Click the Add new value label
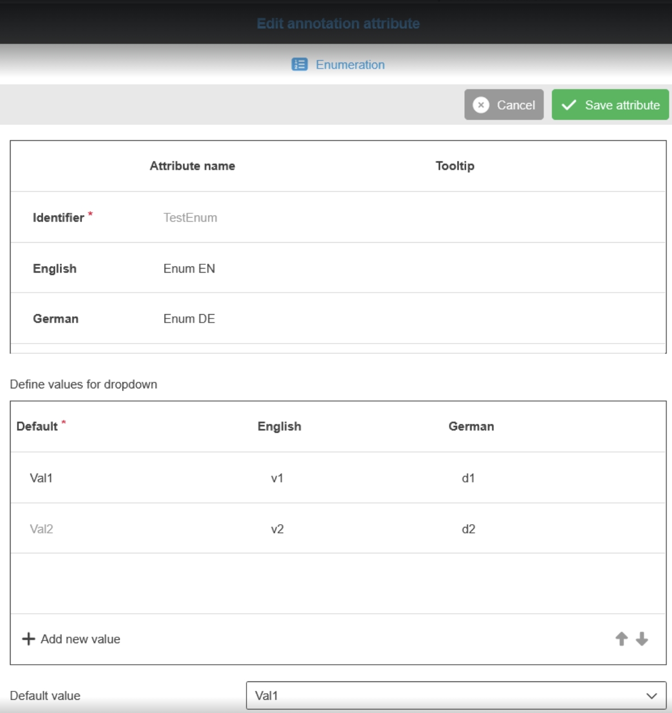Screen dimensions: 672x713 [x=80, y=639]
